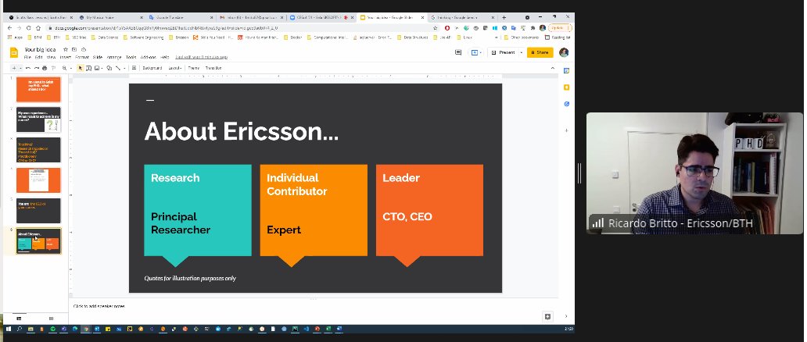Open the line type dropdown arrow
This screenshot has height=342, width=807.
pos(124,68)
